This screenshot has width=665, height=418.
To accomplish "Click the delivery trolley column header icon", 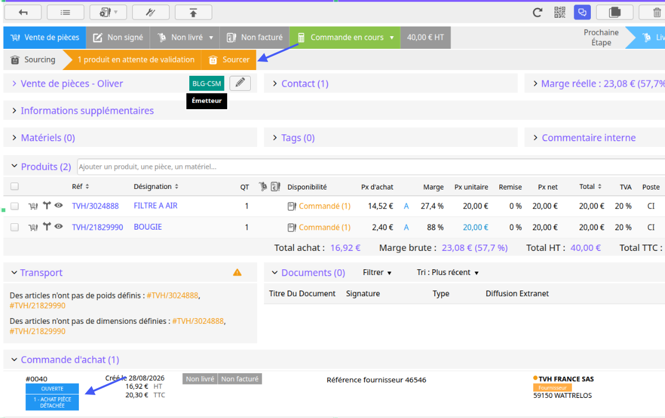I will click(x=263, y=187).
